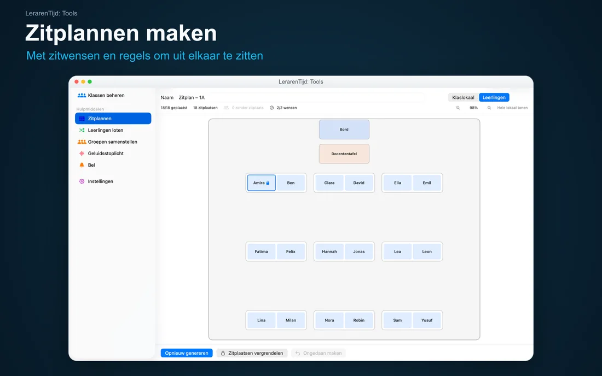Click 18/18 geplaatst status text

pyautogui.click(x=174, y=108)
